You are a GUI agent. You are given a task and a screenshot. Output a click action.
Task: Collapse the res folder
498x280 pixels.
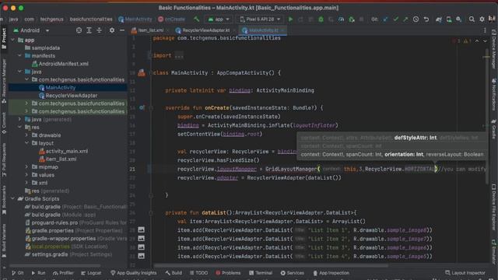click(19, 128)
